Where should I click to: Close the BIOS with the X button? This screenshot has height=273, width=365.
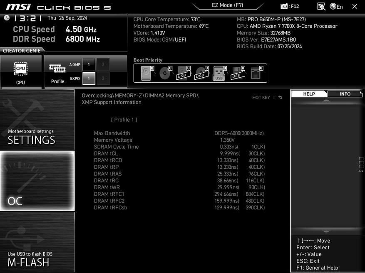click(x=355, y=7)
